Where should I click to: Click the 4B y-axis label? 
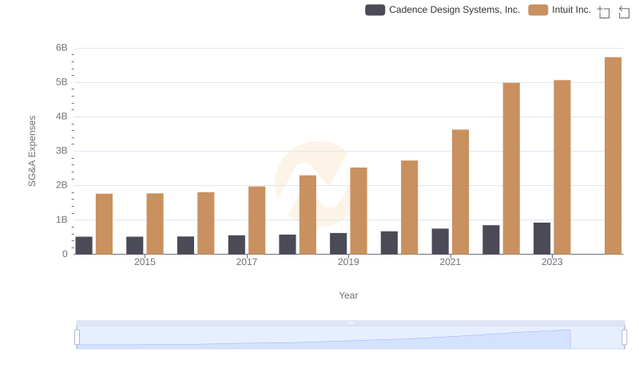pyautogui.click(x=62, y=117)
